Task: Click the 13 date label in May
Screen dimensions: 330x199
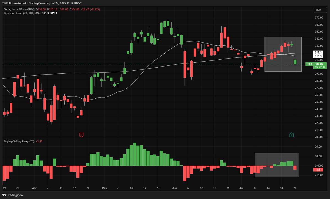Action: [x=131, y=188]
